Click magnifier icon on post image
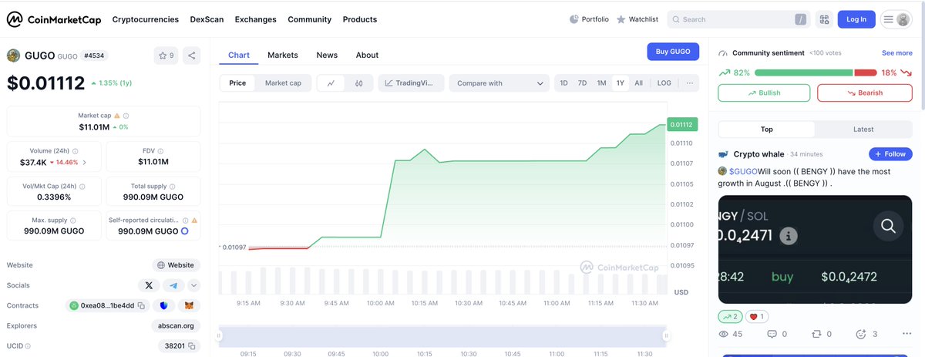 888,226
